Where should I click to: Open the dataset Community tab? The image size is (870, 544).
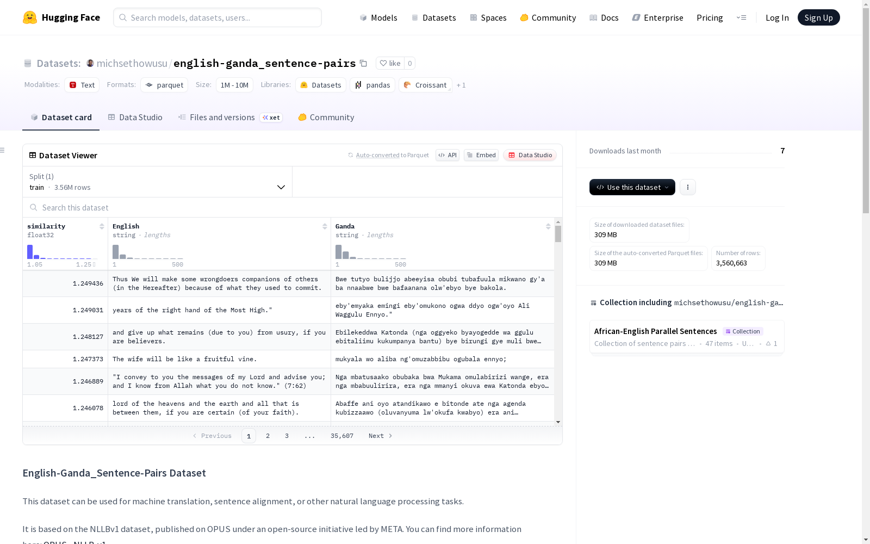coord(326,118)
